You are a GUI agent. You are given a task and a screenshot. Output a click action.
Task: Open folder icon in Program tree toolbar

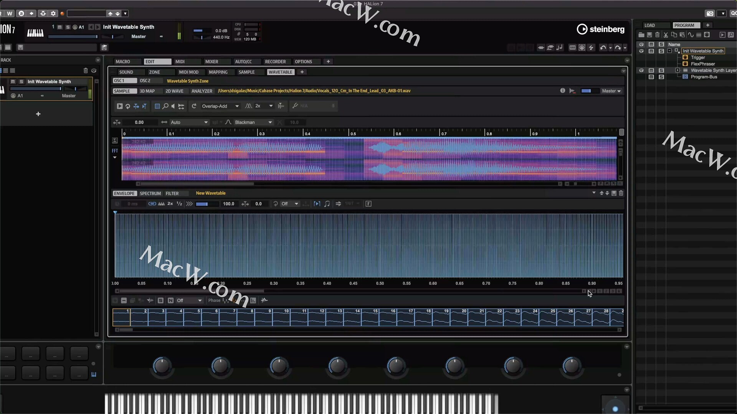tap(641, 35)
